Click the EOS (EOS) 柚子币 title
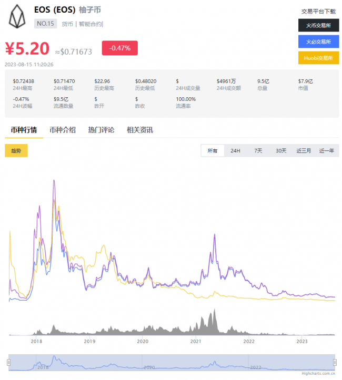 click(x=67, y=9)
